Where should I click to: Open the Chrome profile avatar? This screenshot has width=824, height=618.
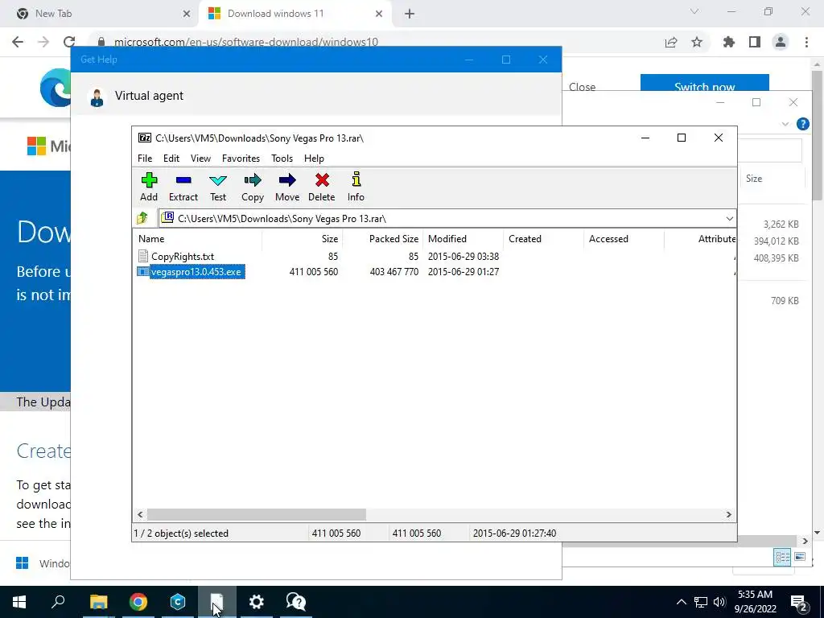click(781, 42)
